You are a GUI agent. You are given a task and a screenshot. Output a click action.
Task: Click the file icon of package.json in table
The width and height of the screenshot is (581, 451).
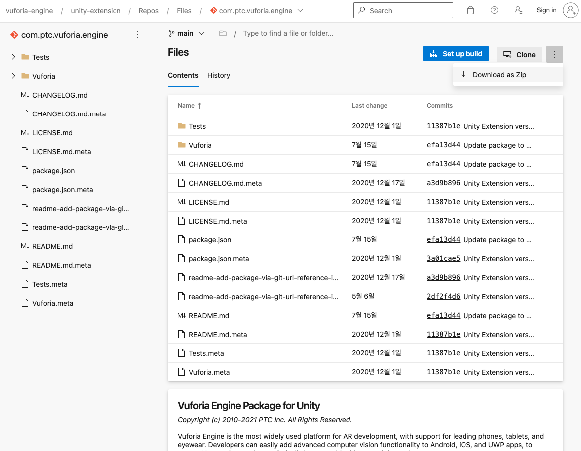181,240
